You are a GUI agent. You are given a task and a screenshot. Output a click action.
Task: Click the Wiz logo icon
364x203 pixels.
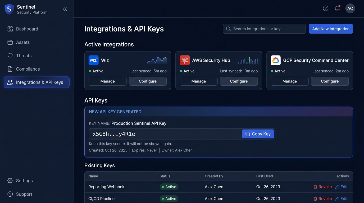pyautogui.click(x=94, y=60)
